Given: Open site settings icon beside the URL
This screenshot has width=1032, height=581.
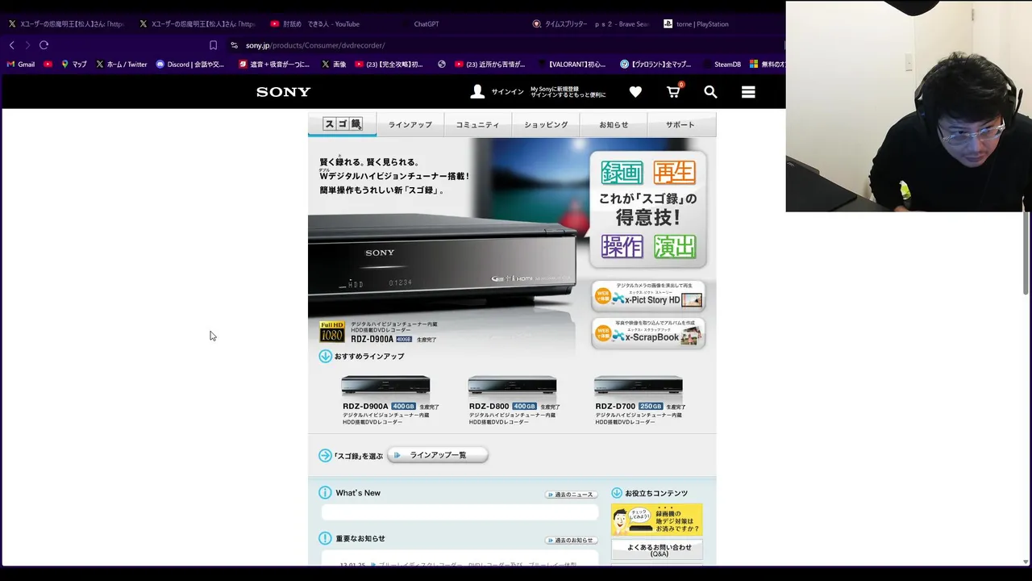Looking at the screenshot, I should coord(234,45).
